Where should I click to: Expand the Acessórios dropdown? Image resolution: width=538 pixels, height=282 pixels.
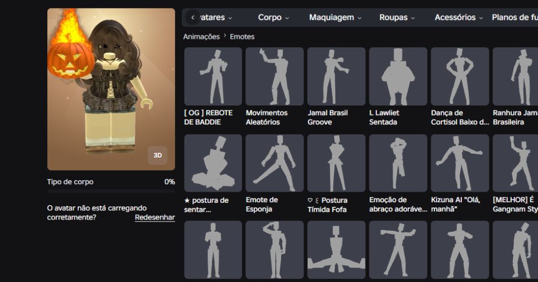459,17
